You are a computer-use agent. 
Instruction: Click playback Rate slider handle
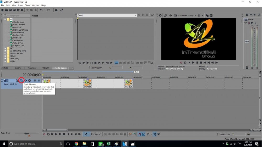click(26, 133)
